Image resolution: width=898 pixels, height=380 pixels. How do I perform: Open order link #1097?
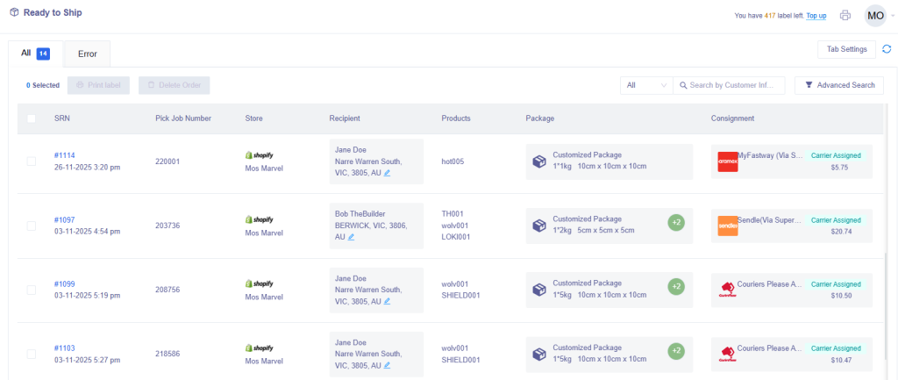tap(65, 219)
